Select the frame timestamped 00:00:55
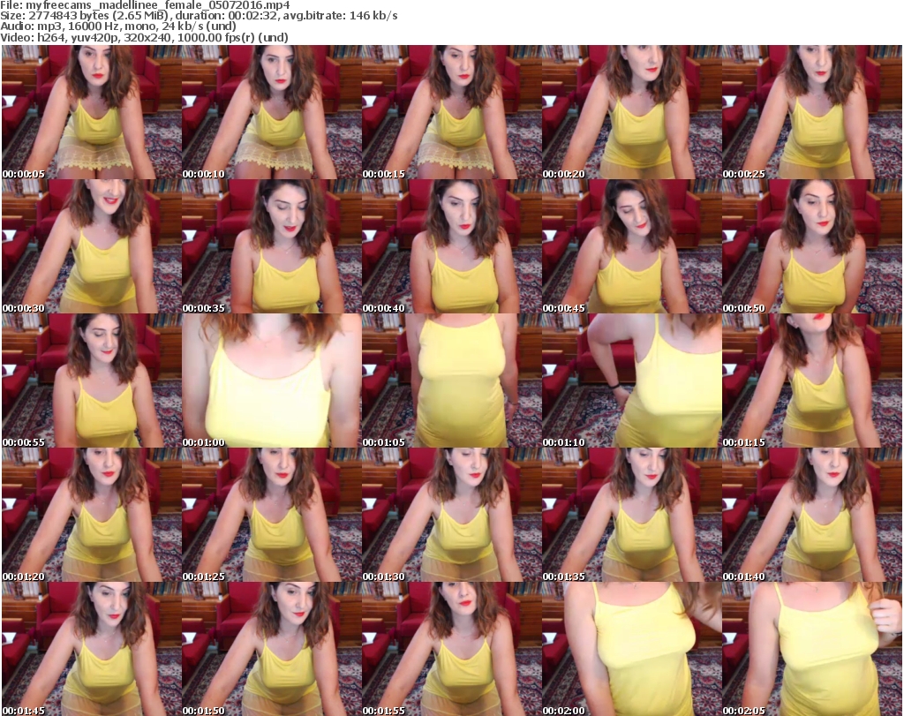The height and width of the screenshot is (716, 904). [92, 381]
